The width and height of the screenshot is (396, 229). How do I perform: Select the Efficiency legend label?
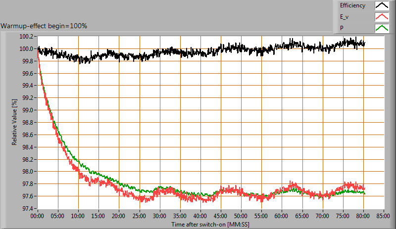point(352,6)
